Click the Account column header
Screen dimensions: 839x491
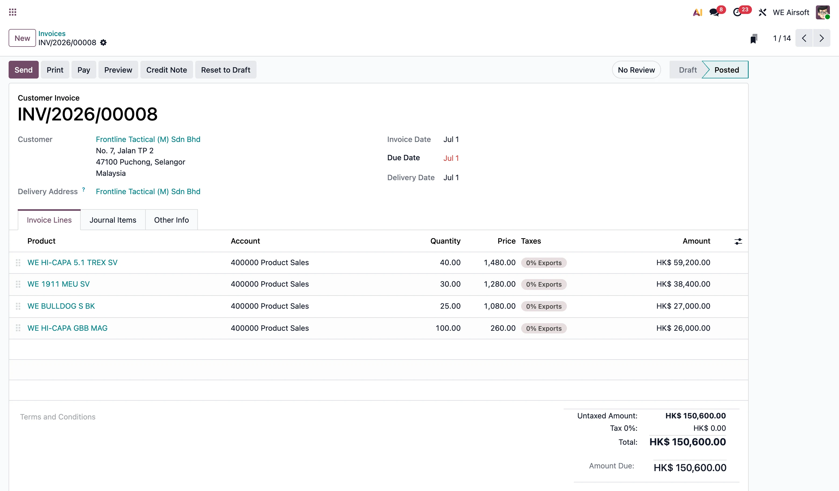[x=245, y=241]
